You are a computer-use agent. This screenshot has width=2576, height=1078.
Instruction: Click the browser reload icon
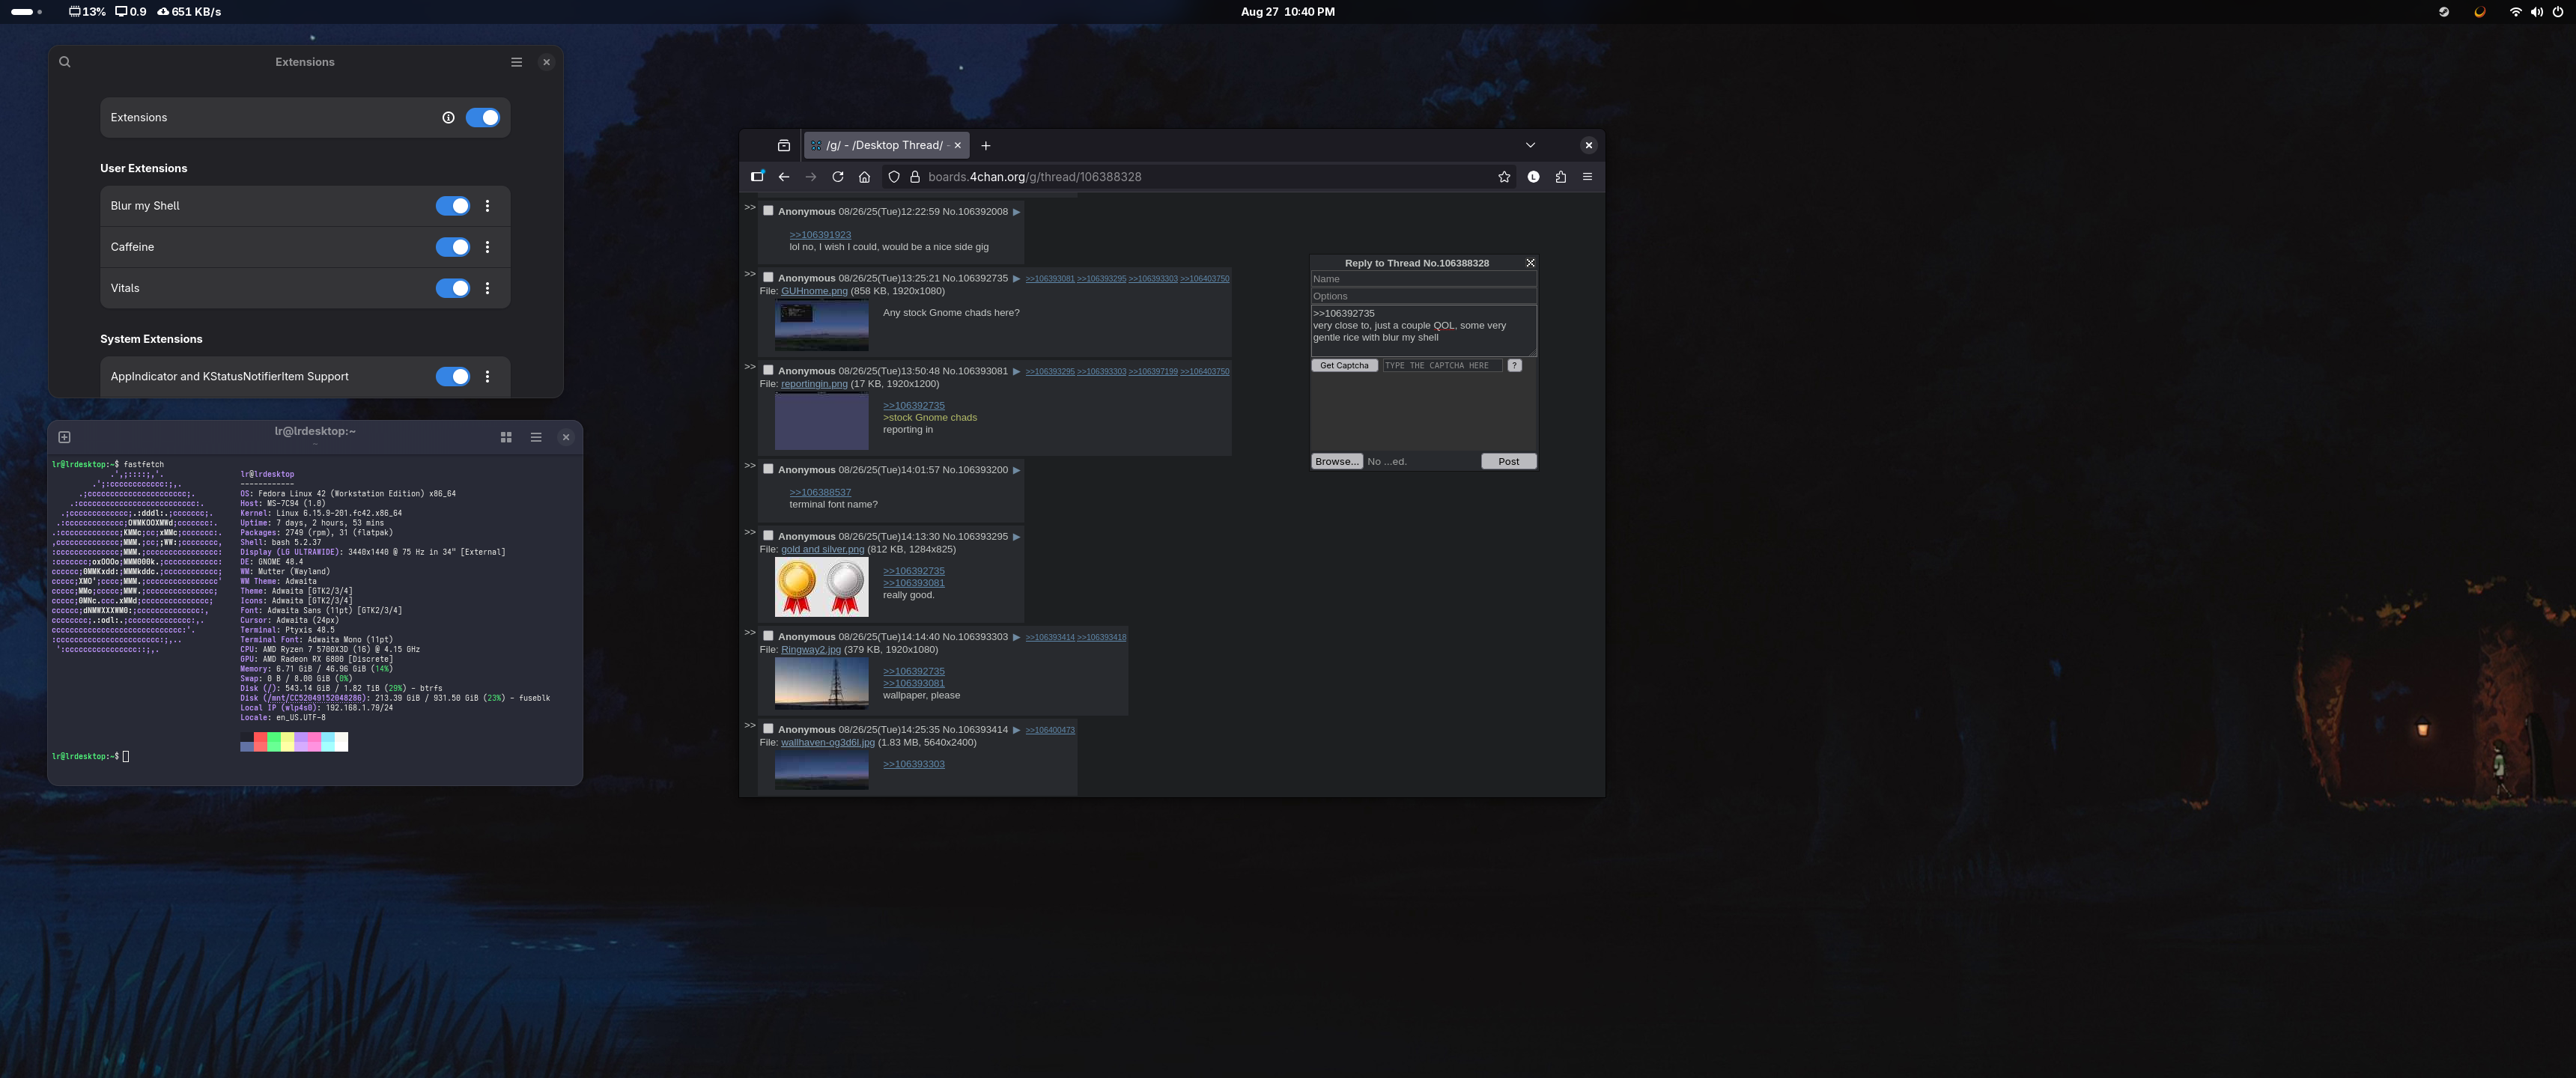(x=838, y=177)
